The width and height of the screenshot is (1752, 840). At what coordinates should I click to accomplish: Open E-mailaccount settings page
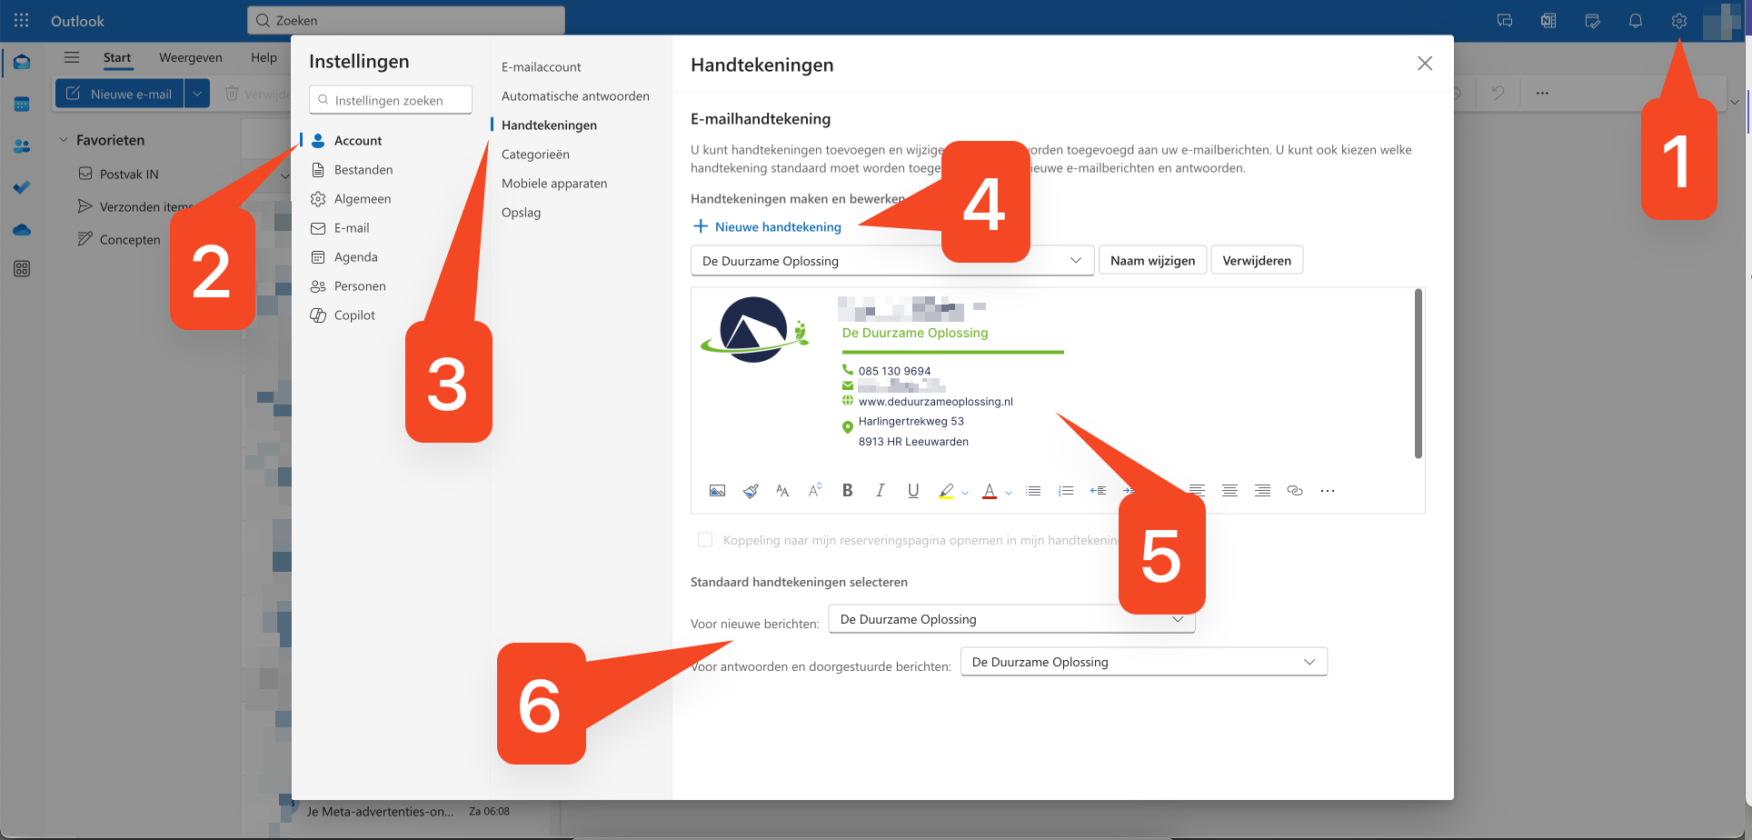pos(542,67)
